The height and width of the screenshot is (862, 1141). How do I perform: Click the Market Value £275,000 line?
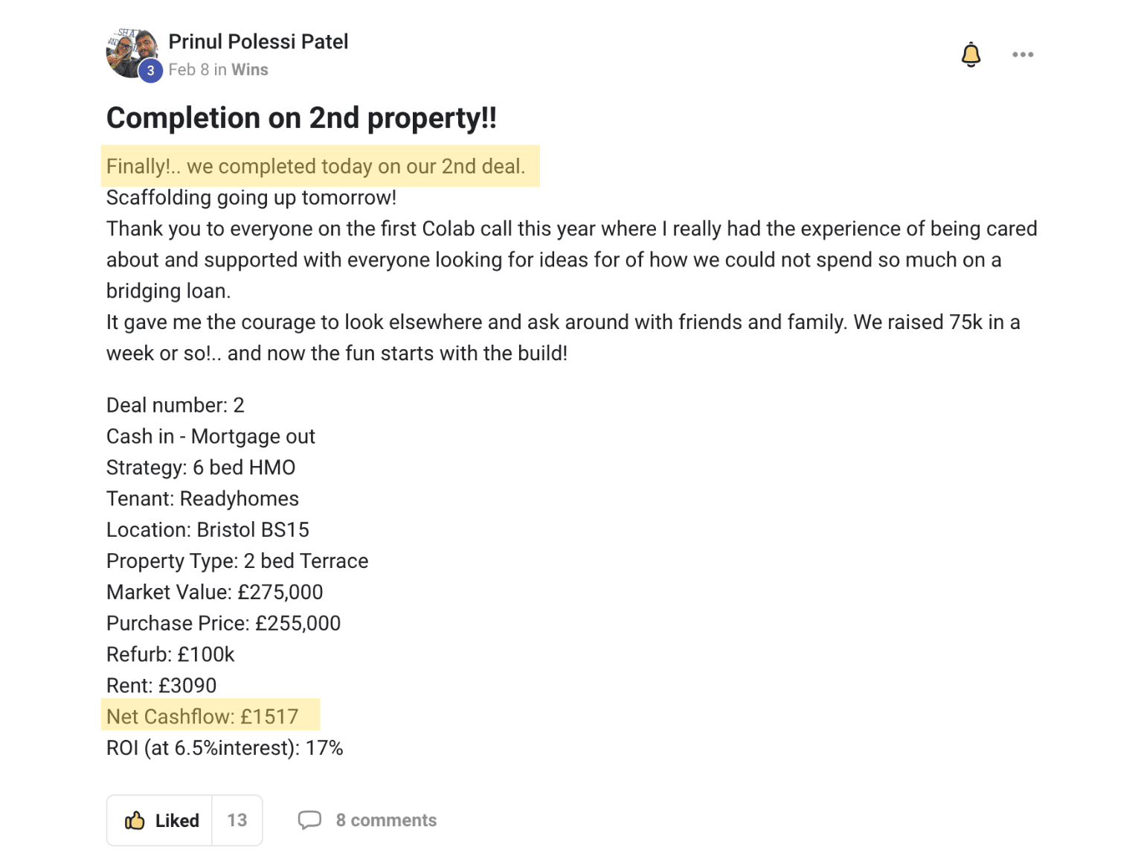(215, 593)
